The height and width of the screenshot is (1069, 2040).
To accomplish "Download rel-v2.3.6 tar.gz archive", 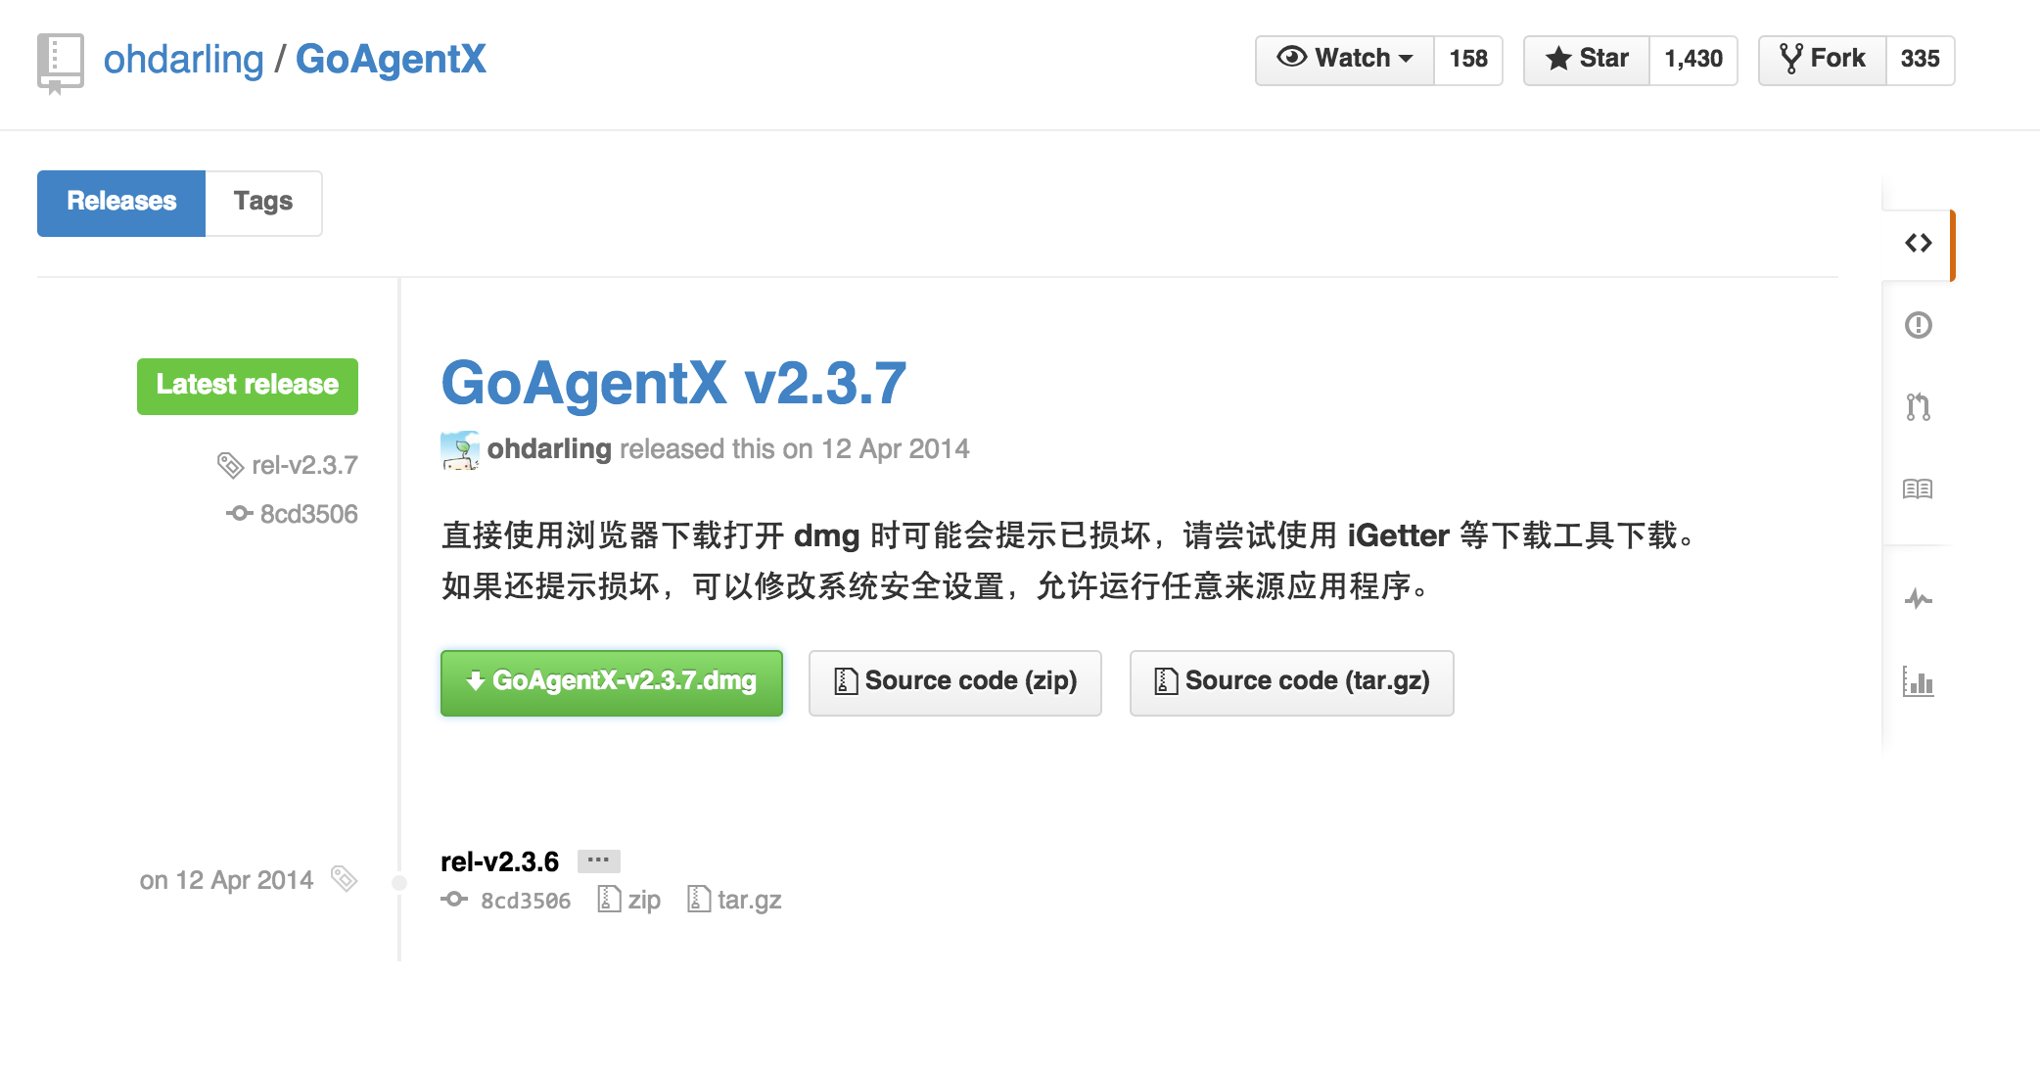I will 734,899.
